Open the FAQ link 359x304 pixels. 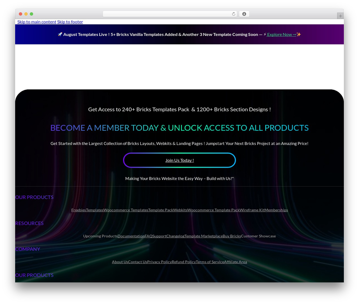pos(149,236)
